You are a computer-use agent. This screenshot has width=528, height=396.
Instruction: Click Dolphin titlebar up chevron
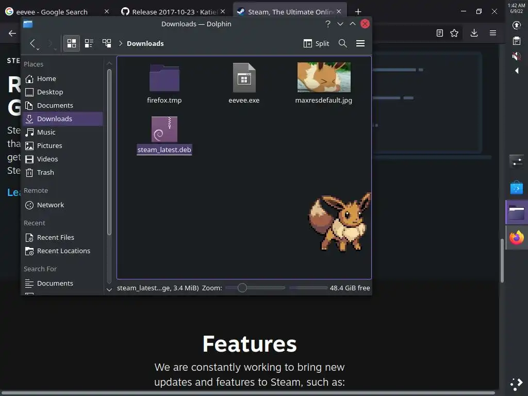(352, 24)
